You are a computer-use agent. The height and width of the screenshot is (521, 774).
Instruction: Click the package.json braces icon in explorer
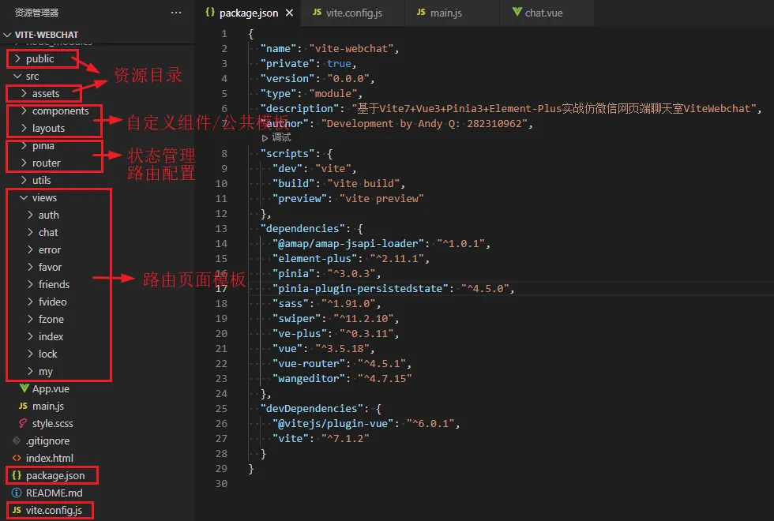pyautogui.click(x=17, y=475)
